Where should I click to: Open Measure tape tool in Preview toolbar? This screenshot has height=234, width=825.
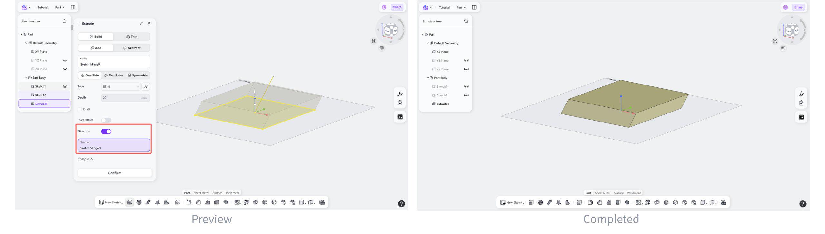click(x=322, y=202)
